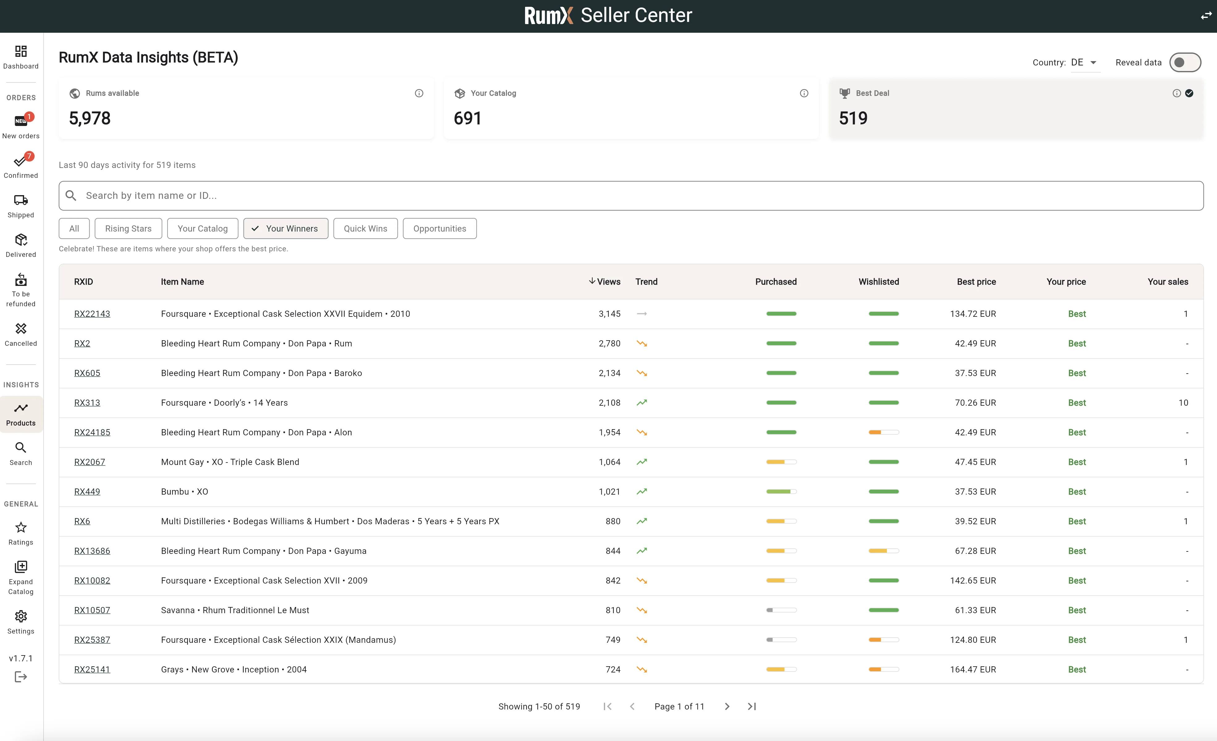Toggle the Views column sort order
The image size is (1217, 741).
click(x=604, y=281)
